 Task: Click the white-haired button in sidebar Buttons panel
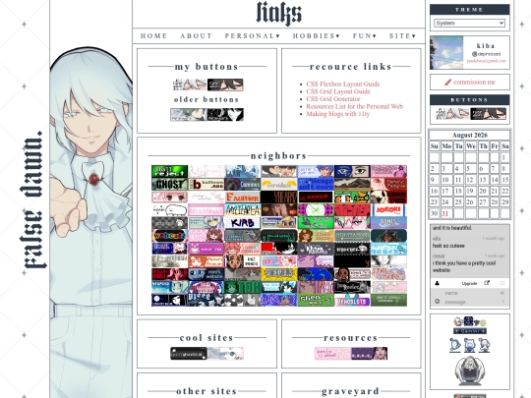(451, 114)
